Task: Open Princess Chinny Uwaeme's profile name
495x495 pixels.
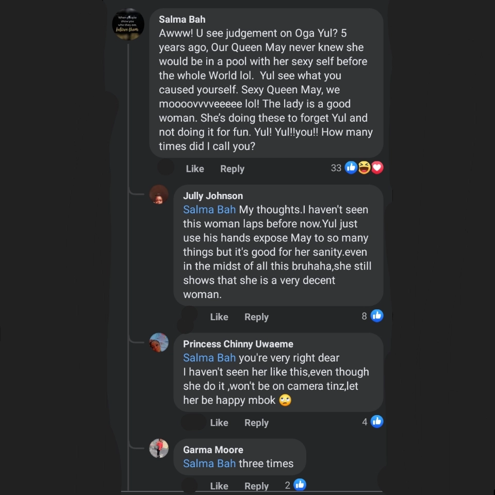Action: point(238,344)
